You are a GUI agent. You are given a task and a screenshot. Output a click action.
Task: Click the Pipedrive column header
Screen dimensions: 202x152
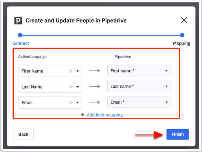click(x=123, y=57)
